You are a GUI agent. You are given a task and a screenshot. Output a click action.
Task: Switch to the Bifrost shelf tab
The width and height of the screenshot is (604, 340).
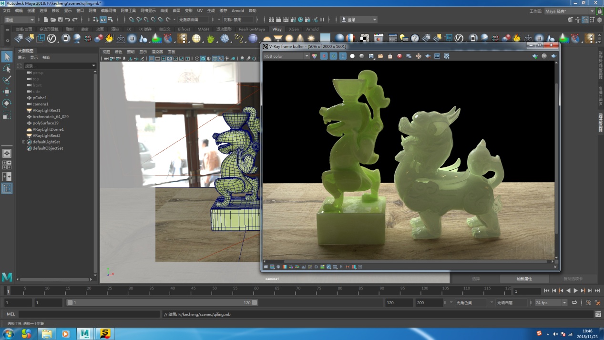click(184, 29)
